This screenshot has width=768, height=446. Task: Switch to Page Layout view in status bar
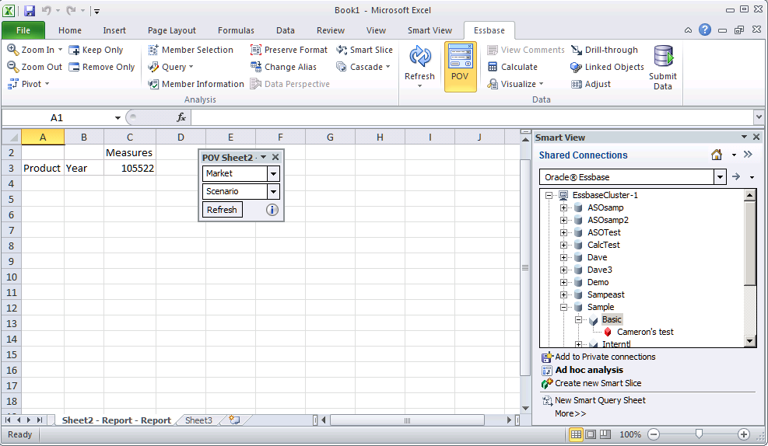coord(591,434)
